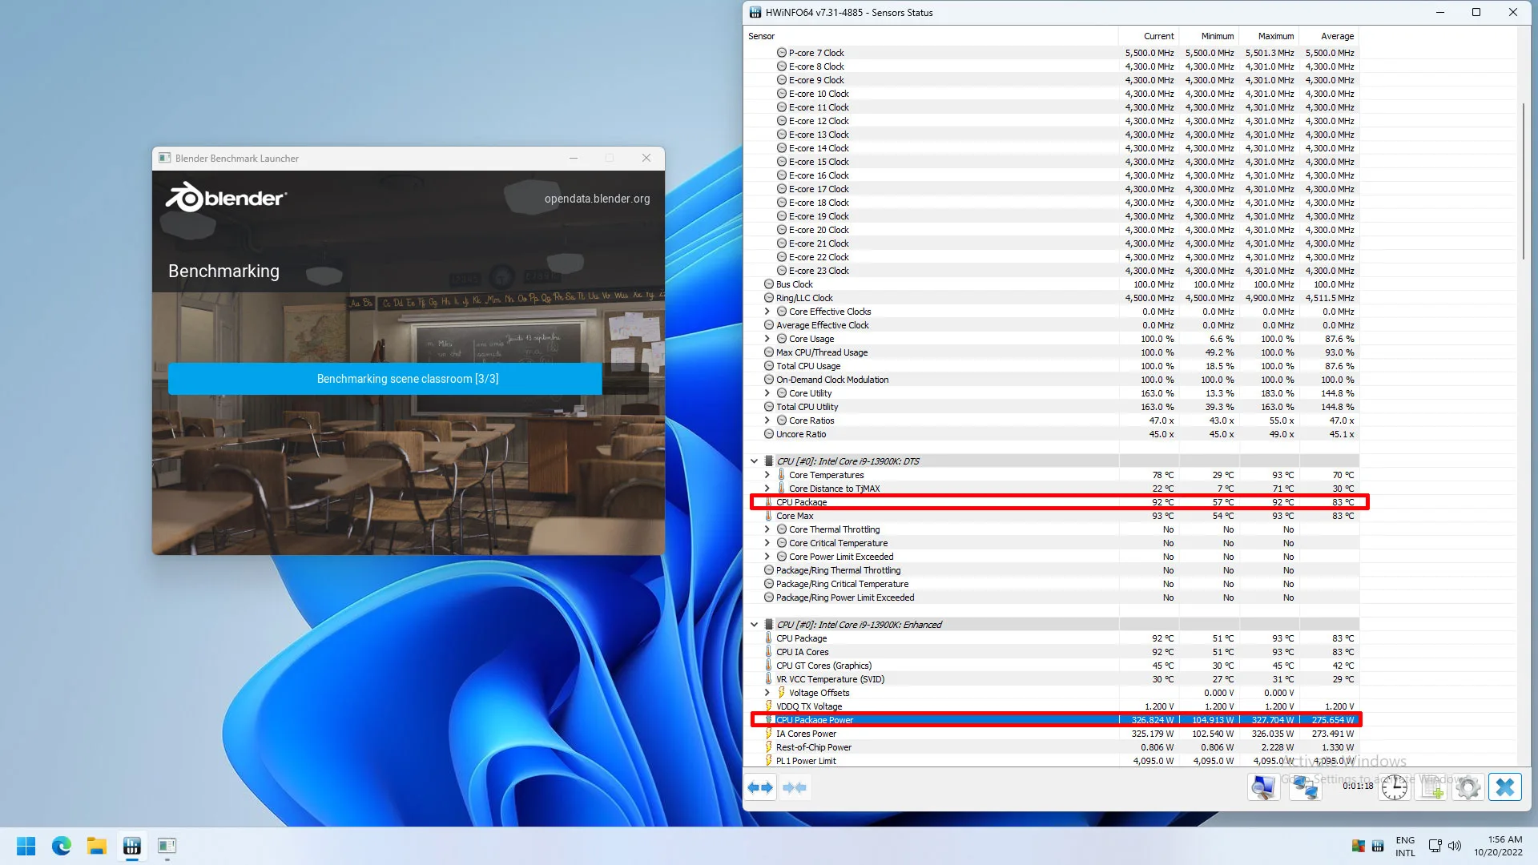The height and width of the screenshot is (865, 1538).
Task: Click the expand columns arrows button in HWiNFO
Action: [760, 787]
